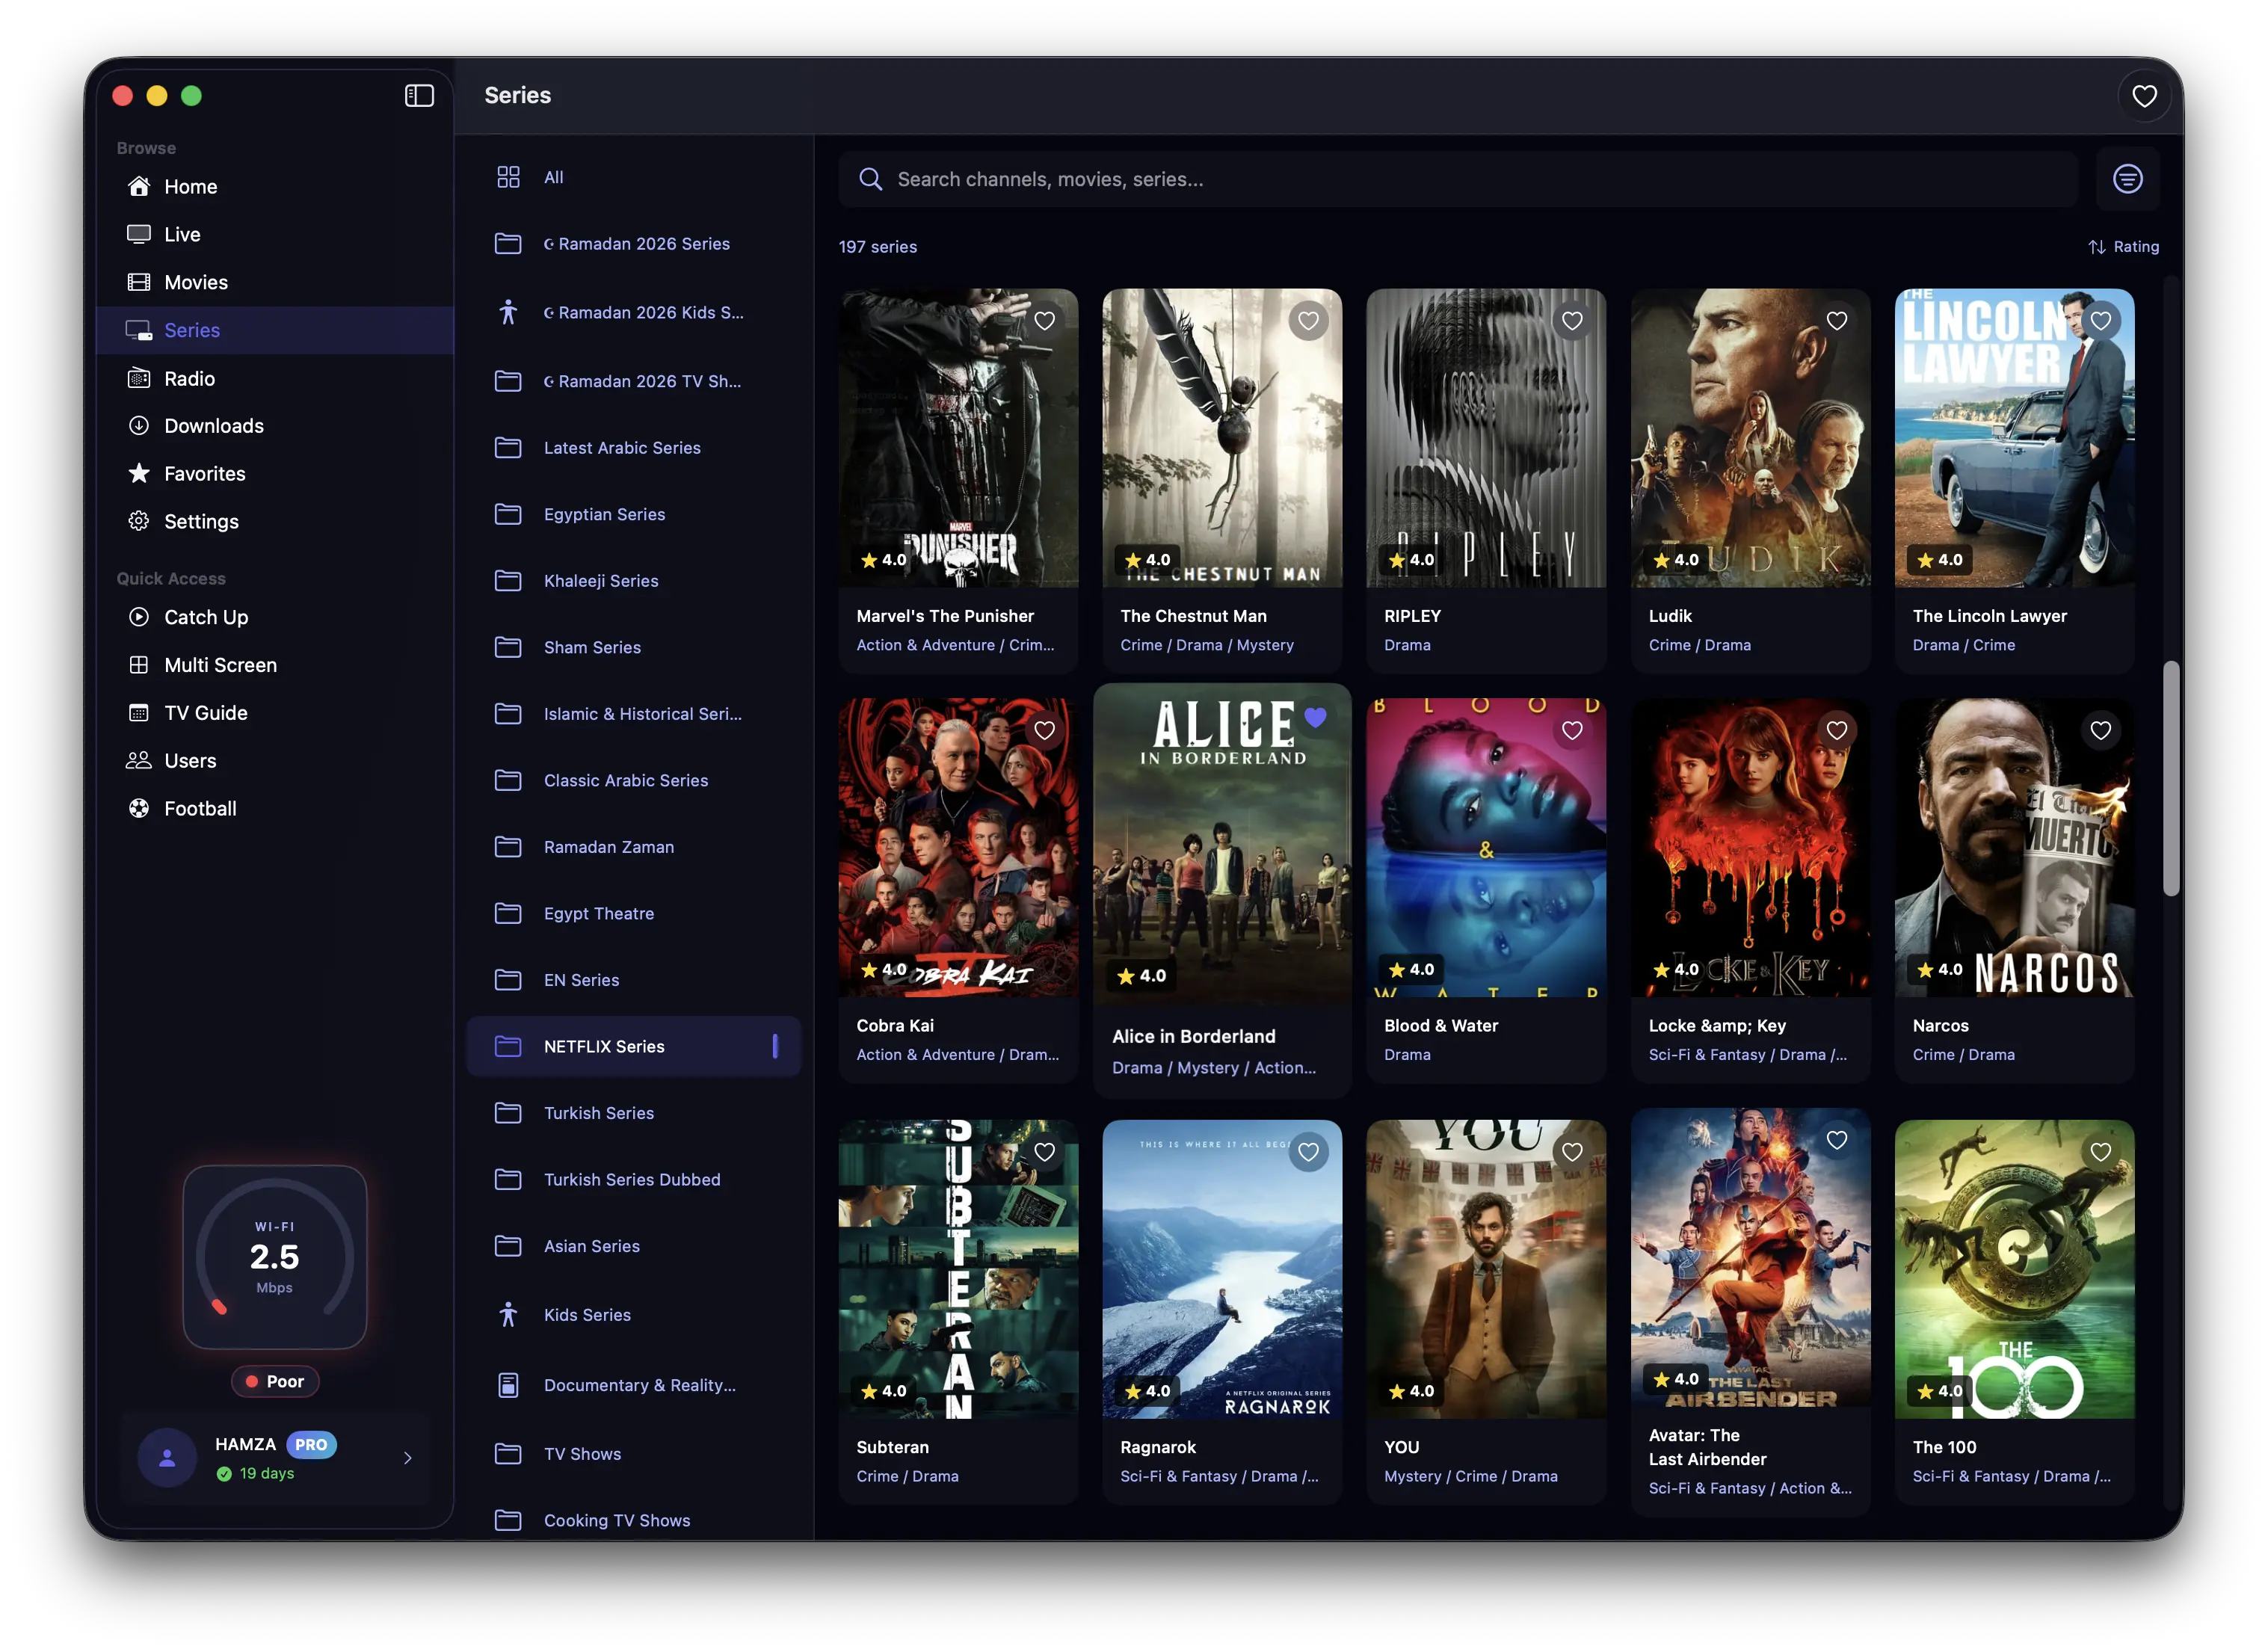This screenshot has height=1652, width=2268.
Task: Favorite The Chestnut Man with heart
Action: tap(1308, 321)
